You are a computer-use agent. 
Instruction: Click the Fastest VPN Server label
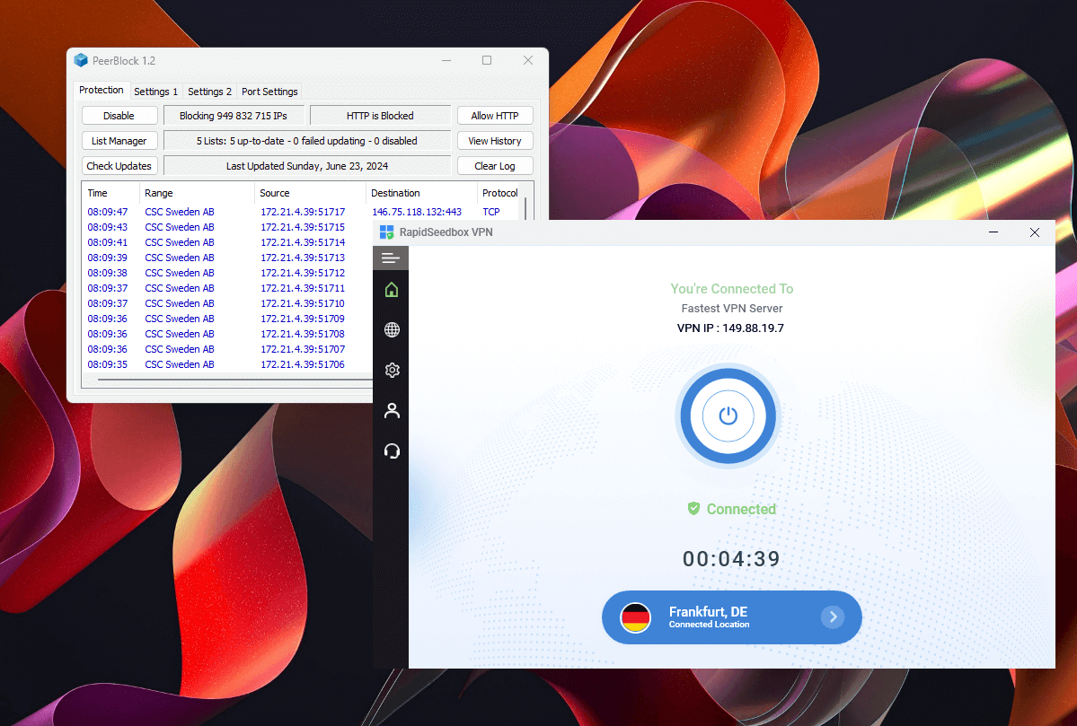(731, 308)
